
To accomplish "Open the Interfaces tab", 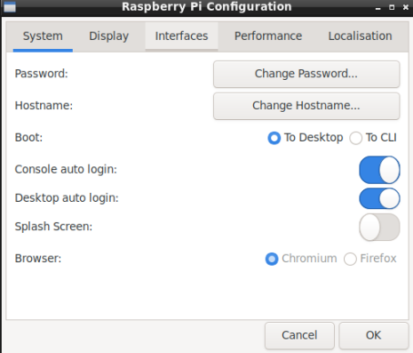I will coord(181,36).
